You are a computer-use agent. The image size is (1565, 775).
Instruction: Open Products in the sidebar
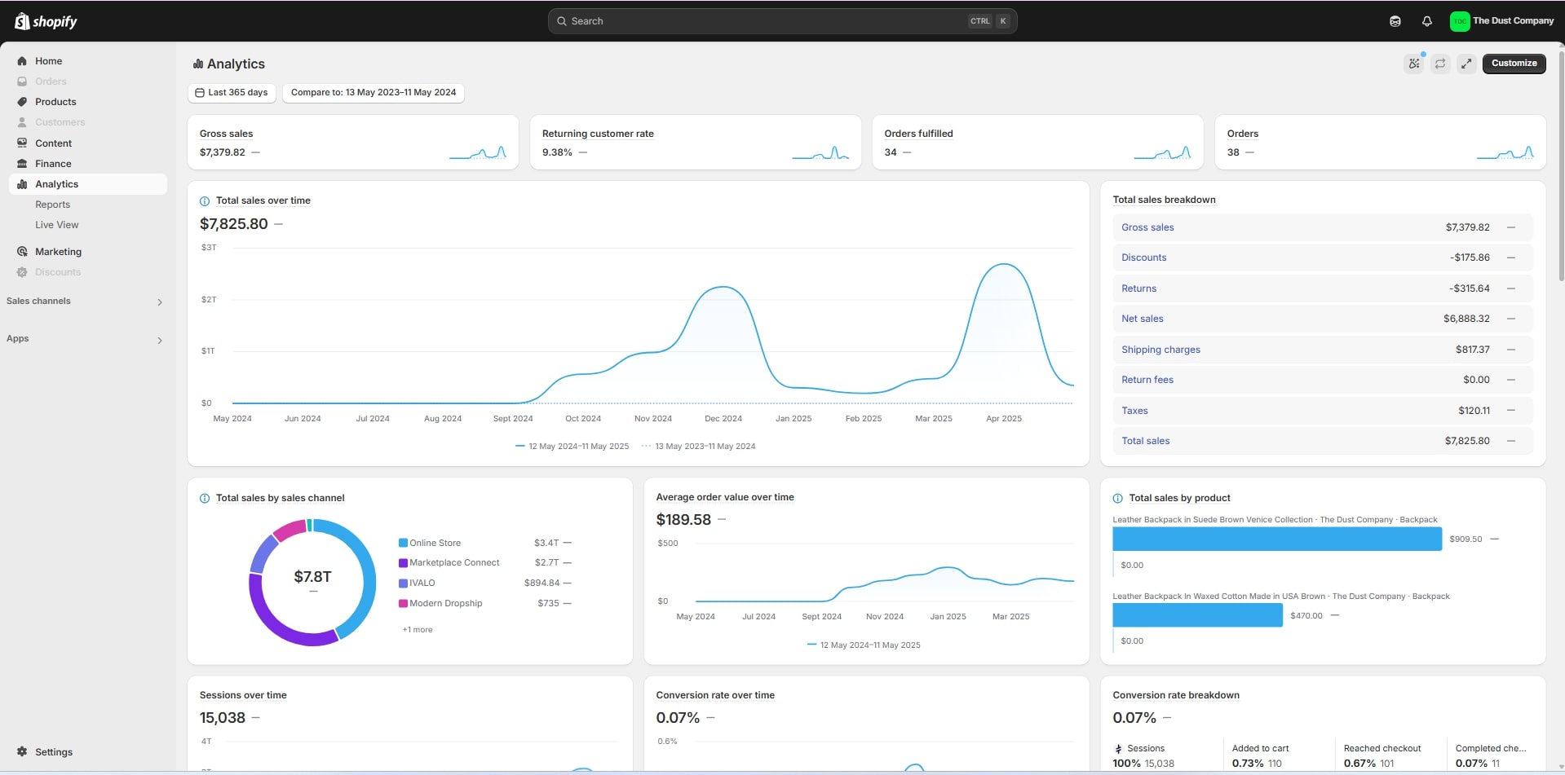55,102
